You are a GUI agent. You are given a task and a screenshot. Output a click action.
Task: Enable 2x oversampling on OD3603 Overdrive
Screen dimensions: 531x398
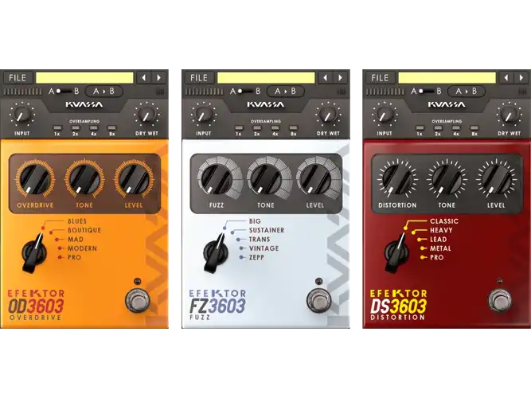click(x=75, y=128)
